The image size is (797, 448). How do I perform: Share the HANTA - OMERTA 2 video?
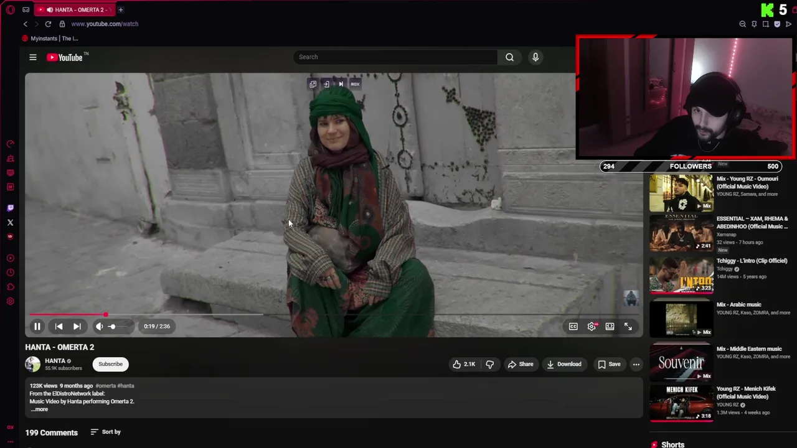click(520, 365)
